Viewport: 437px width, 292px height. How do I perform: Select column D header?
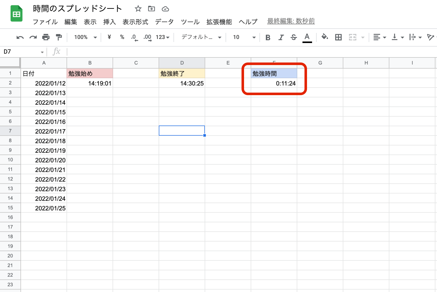pos(182,63)
